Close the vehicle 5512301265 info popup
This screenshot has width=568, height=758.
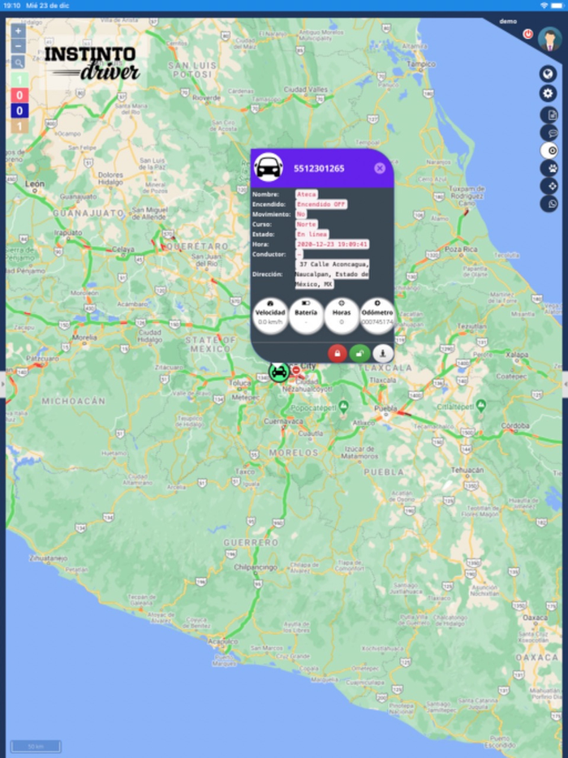click(x=380, y=168)
